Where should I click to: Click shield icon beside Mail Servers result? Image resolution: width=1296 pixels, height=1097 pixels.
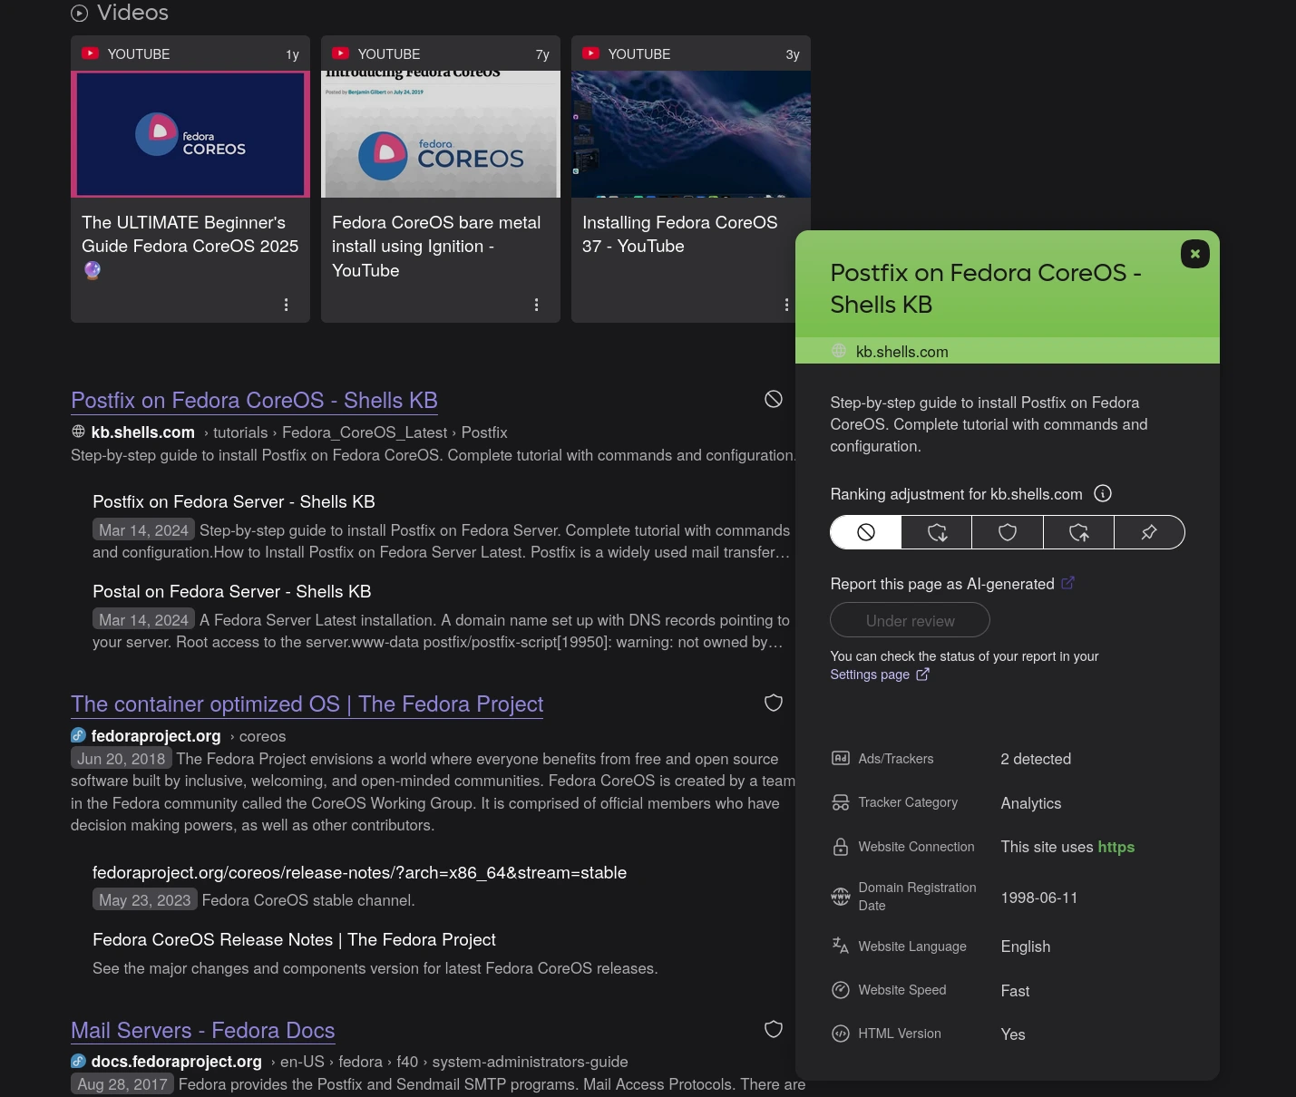(773, 1029)
